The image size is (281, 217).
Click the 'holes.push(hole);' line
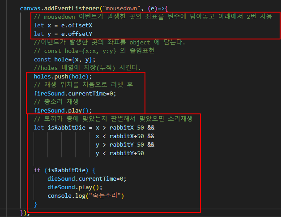tap(63, 77)
